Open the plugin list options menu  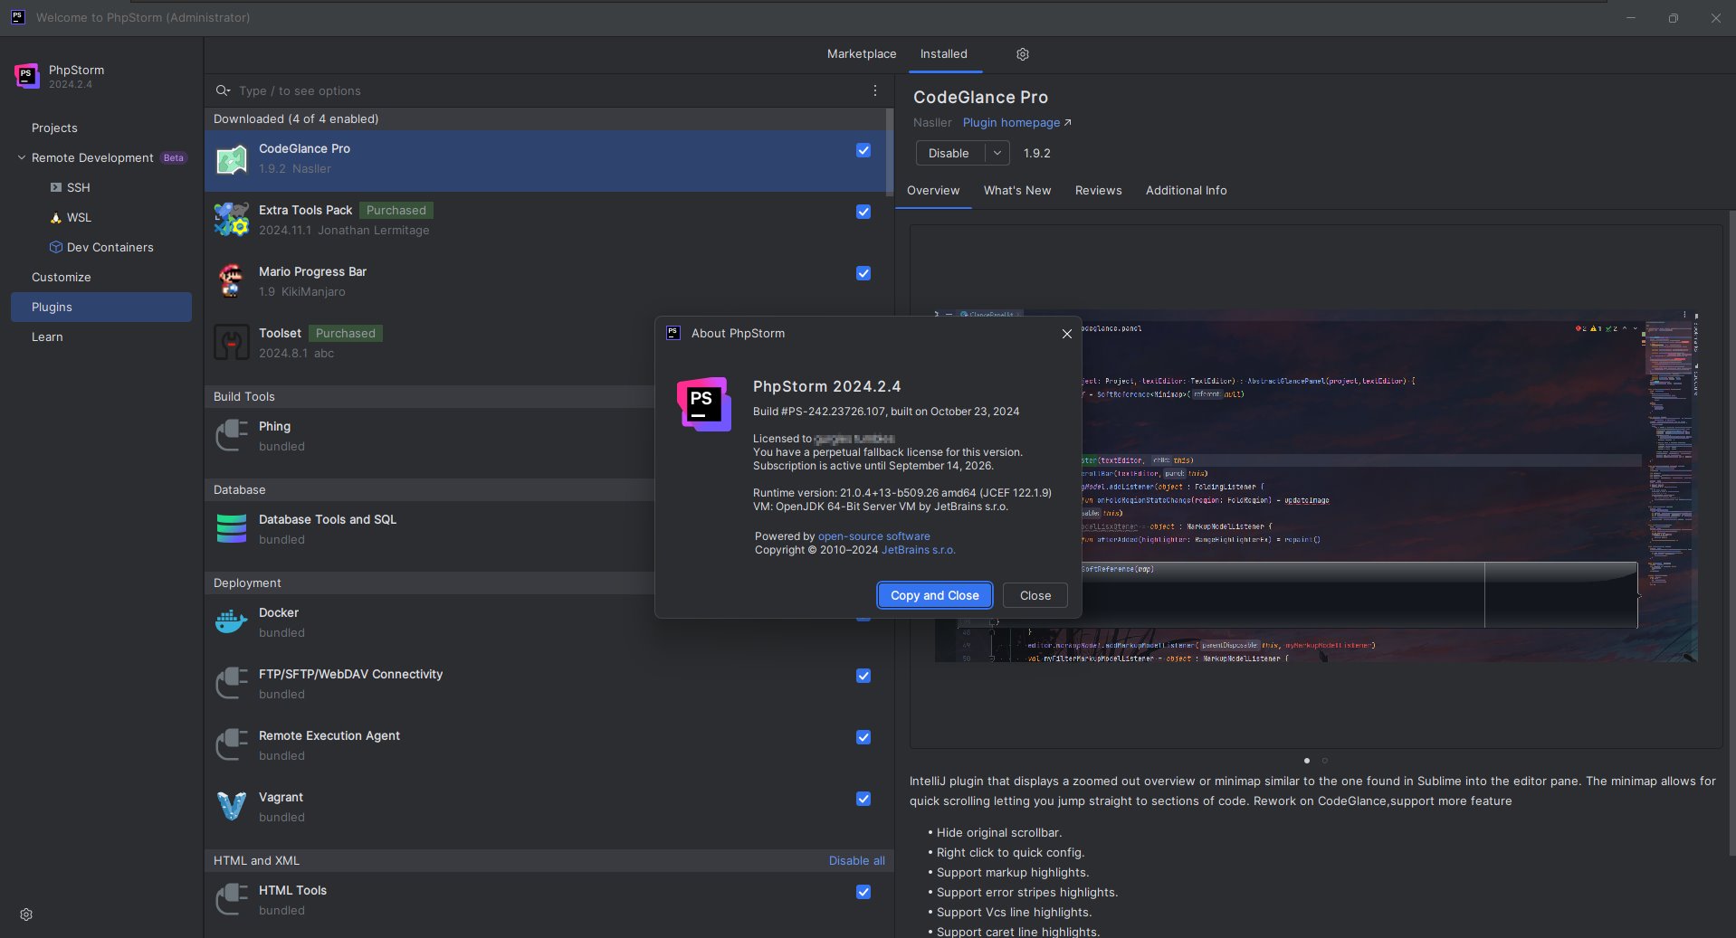point(874,90)
